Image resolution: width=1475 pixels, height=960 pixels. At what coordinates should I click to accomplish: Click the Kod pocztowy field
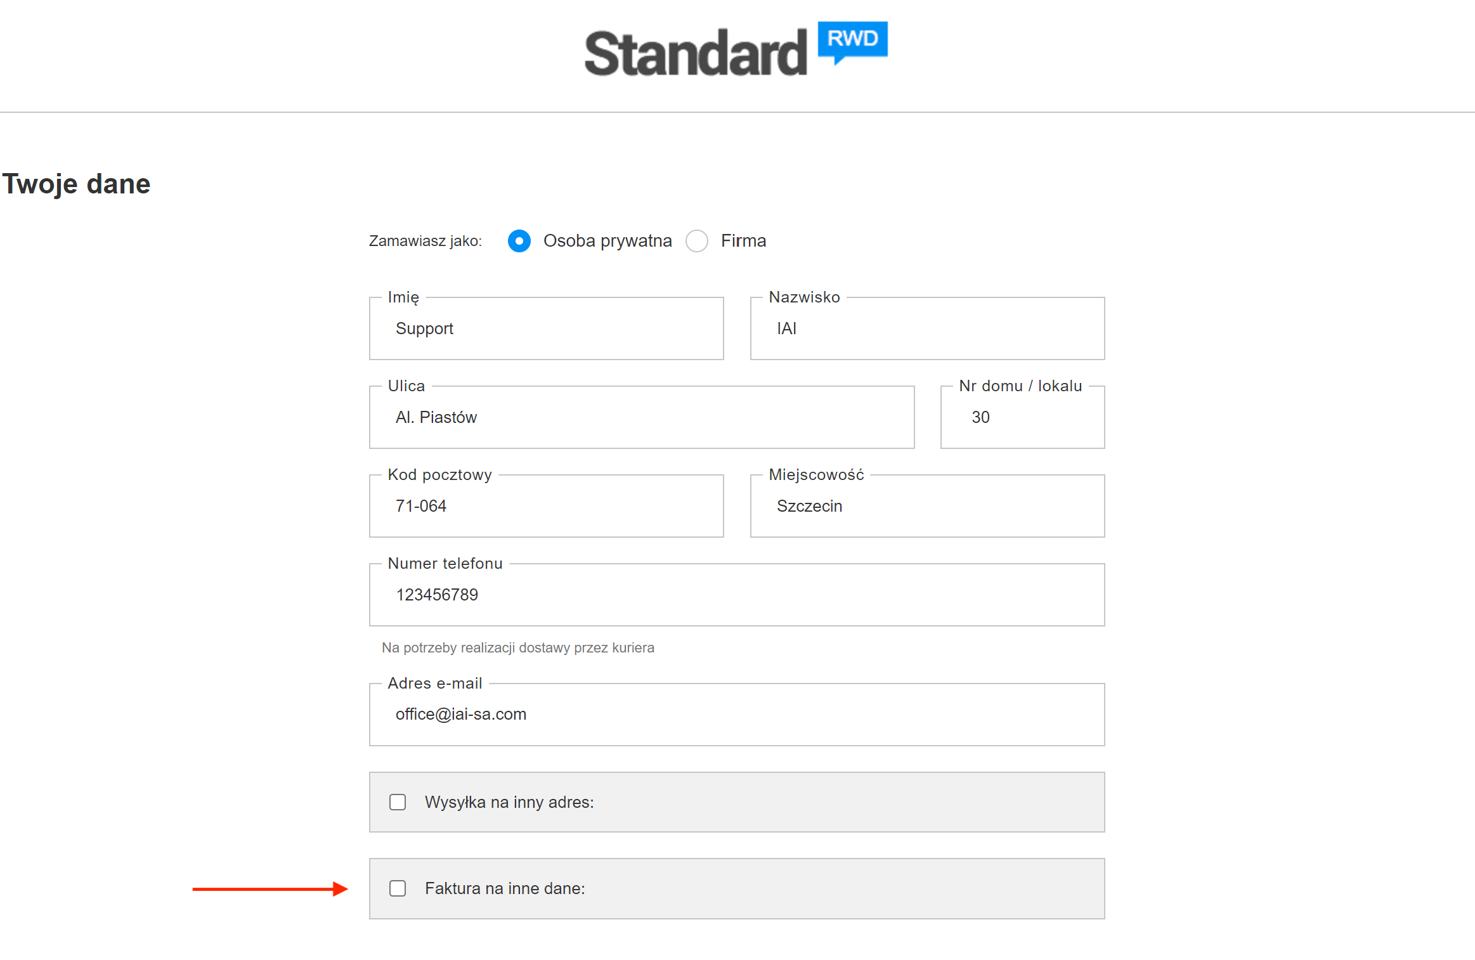click(547, 506)
